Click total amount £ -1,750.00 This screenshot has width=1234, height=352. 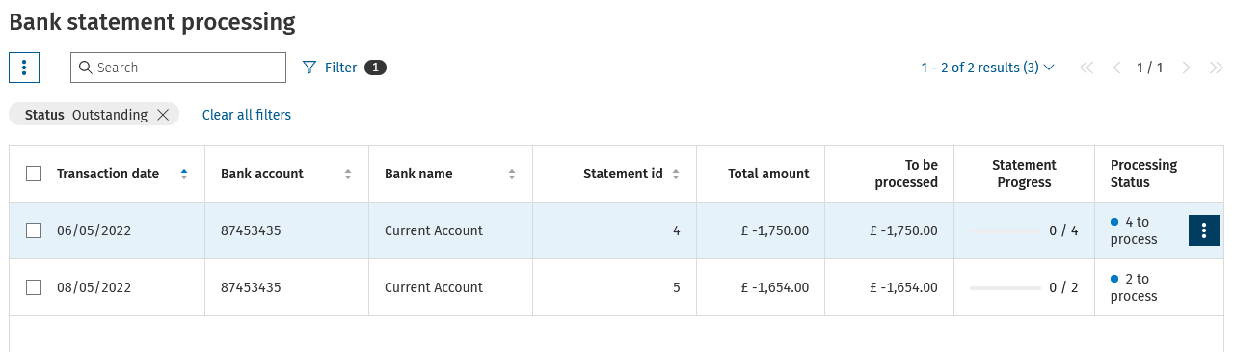(x=775, y=230)
